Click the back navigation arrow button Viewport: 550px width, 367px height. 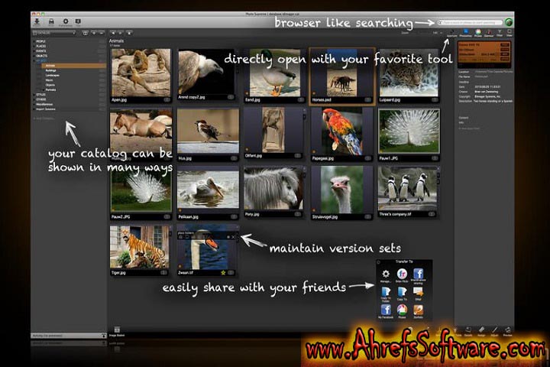pyautogui.click(x=113, y=33)
